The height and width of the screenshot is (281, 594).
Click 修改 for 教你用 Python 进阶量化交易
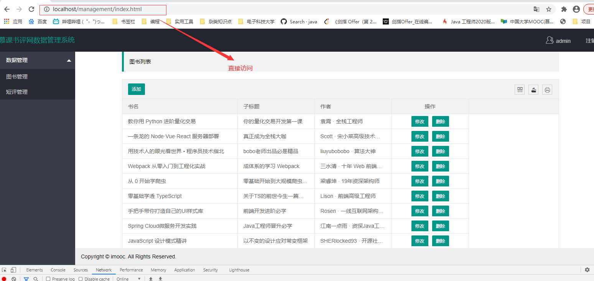coord(420,121)
